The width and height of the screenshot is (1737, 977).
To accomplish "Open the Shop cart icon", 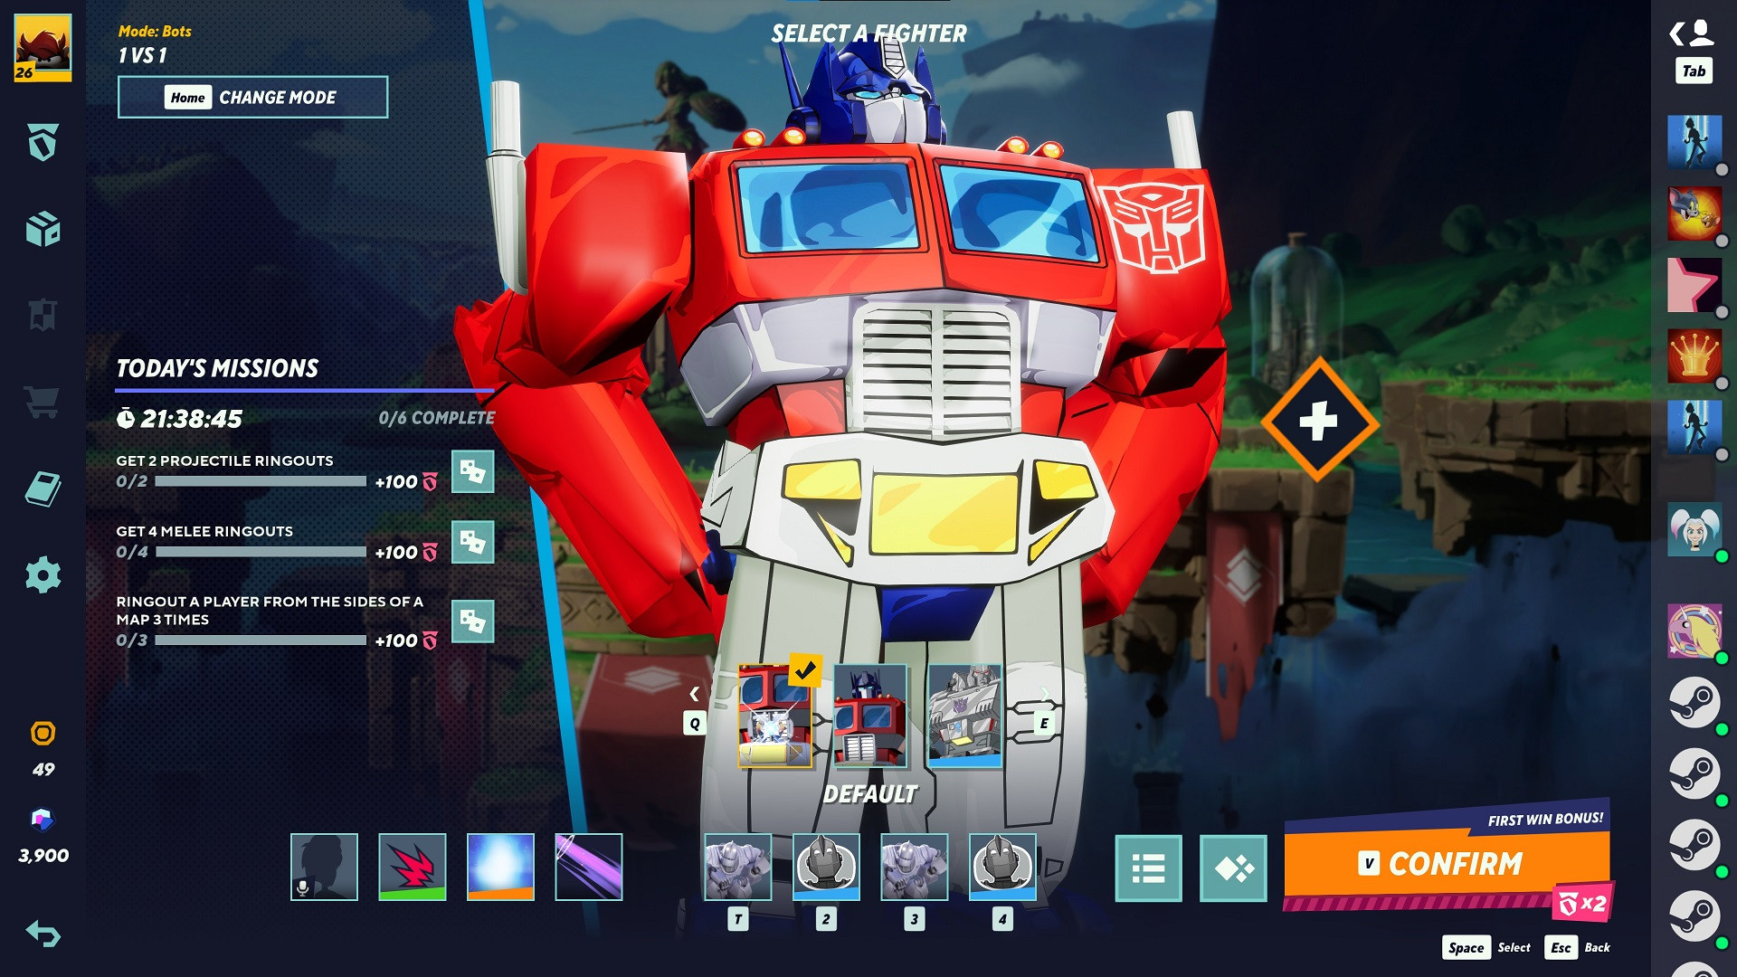I will [x=41, y=402].
